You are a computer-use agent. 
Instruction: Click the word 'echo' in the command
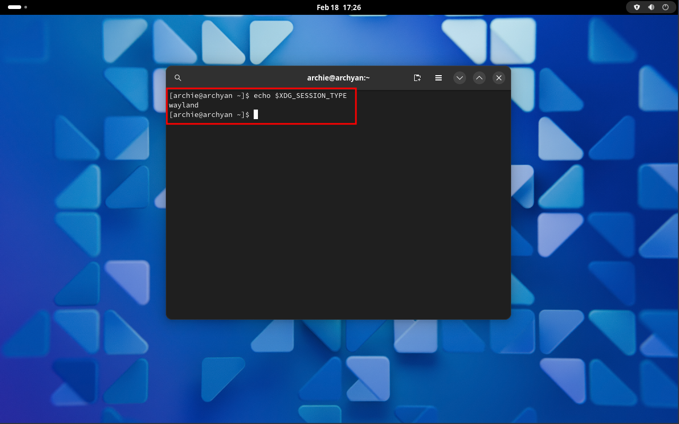pyautogui.click(x=262, y=95)
